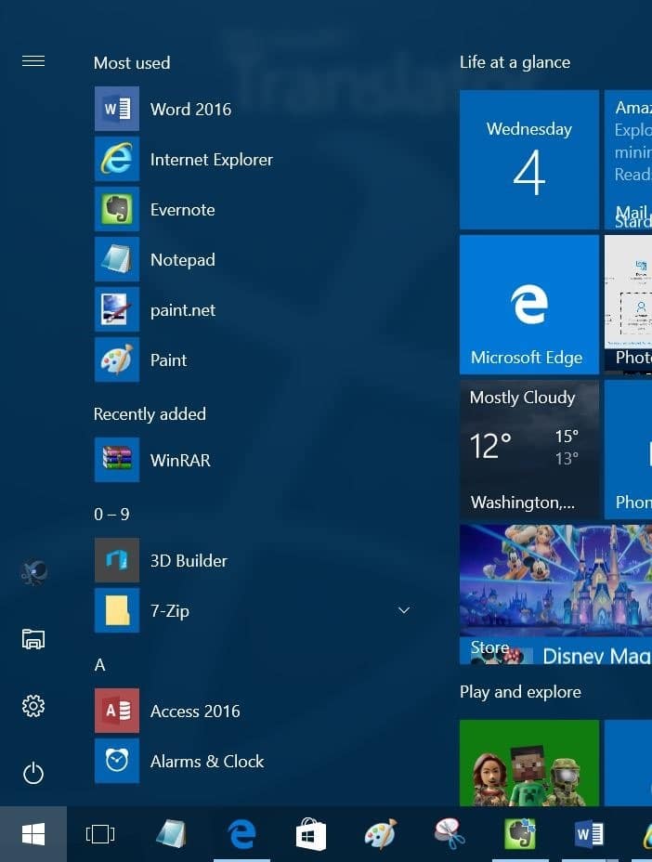Viewport: 652px width, 862px height.
Task: Click the 'Most used' heading
Action: point(132,62)
